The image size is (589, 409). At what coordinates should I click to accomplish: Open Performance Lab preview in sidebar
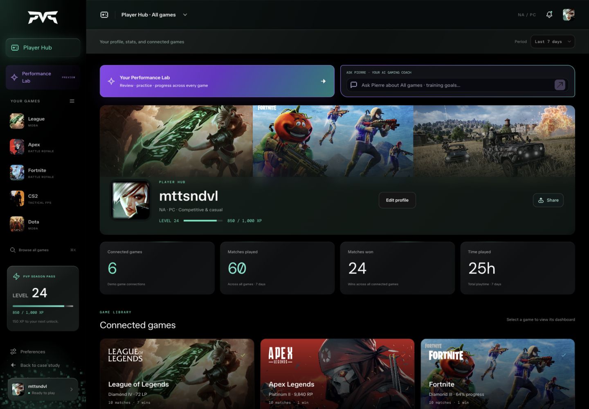click(43, 77)
